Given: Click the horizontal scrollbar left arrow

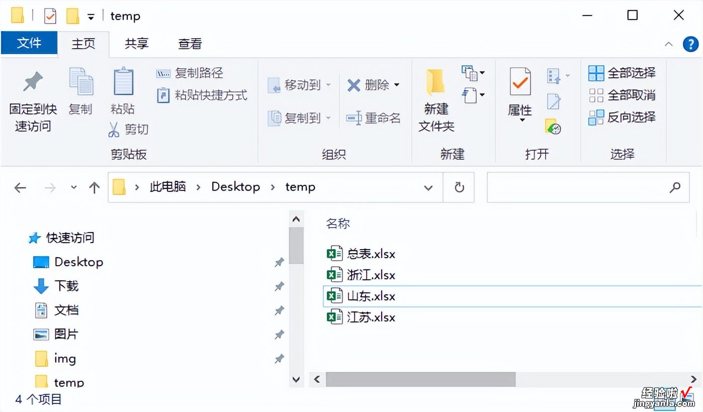Looking at the screenshot, I should pyautogui.click(x=317, y=379).
